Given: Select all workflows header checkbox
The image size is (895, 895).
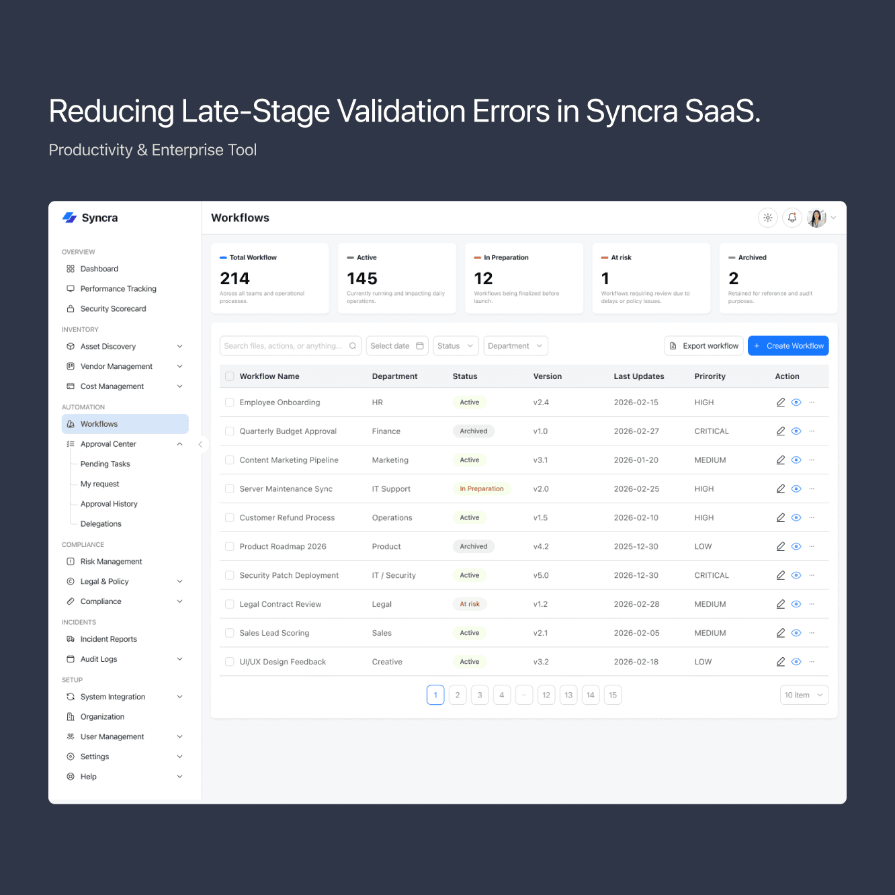Looking at the screenshot, I should tap(230, 376).
